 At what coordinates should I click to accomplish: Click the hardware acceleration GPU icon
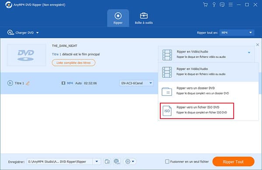117,161
